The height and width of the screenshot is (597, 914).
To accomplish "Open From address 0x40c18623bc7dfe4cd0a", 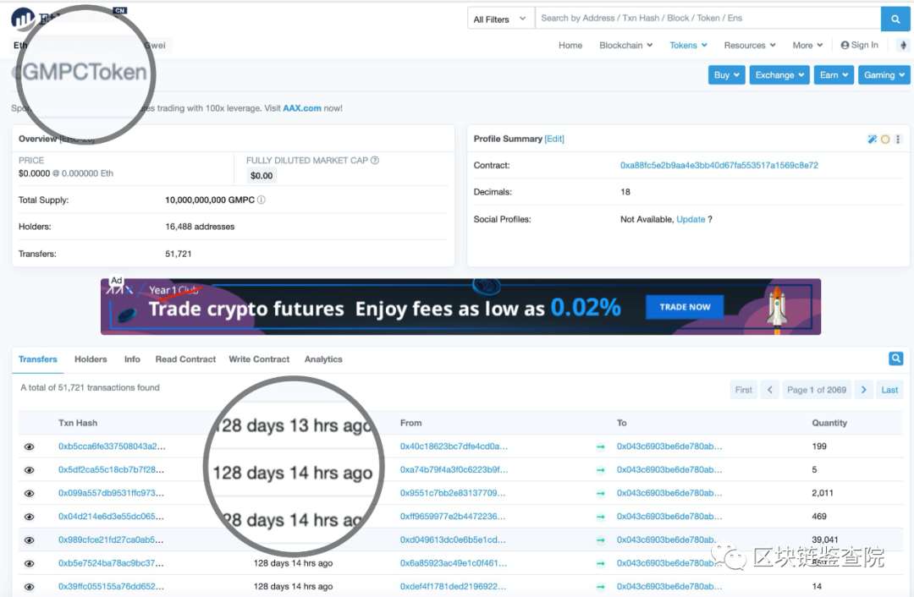I will pos(454,446).
